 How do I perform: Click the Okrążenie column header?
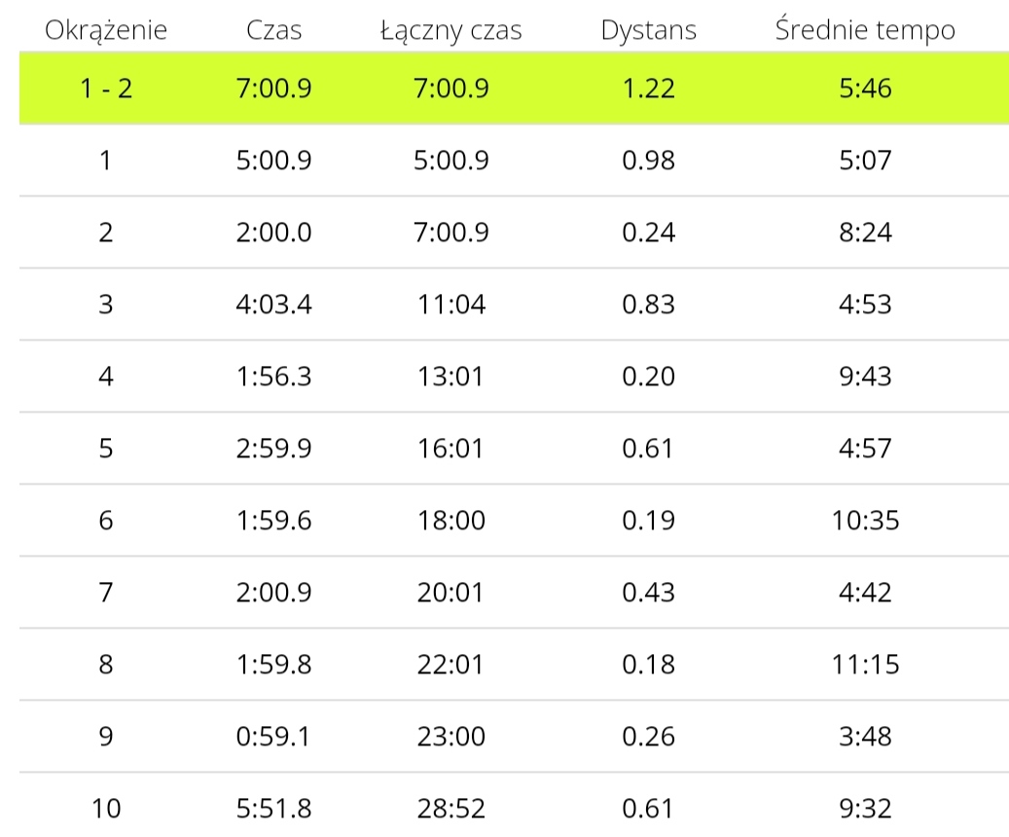pyautogui.click(x=106, y=30)
